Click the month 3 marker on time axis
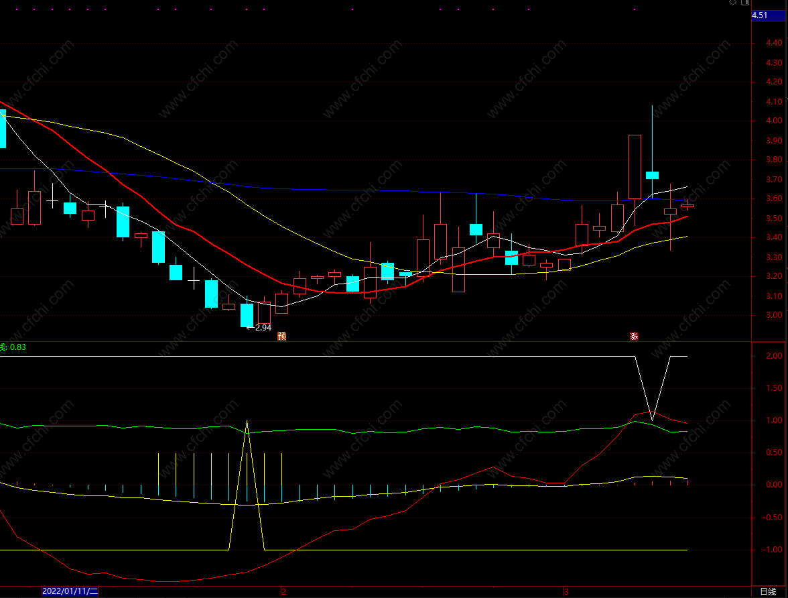The height and width of the screenshot is (598, 788). (566, 591)
